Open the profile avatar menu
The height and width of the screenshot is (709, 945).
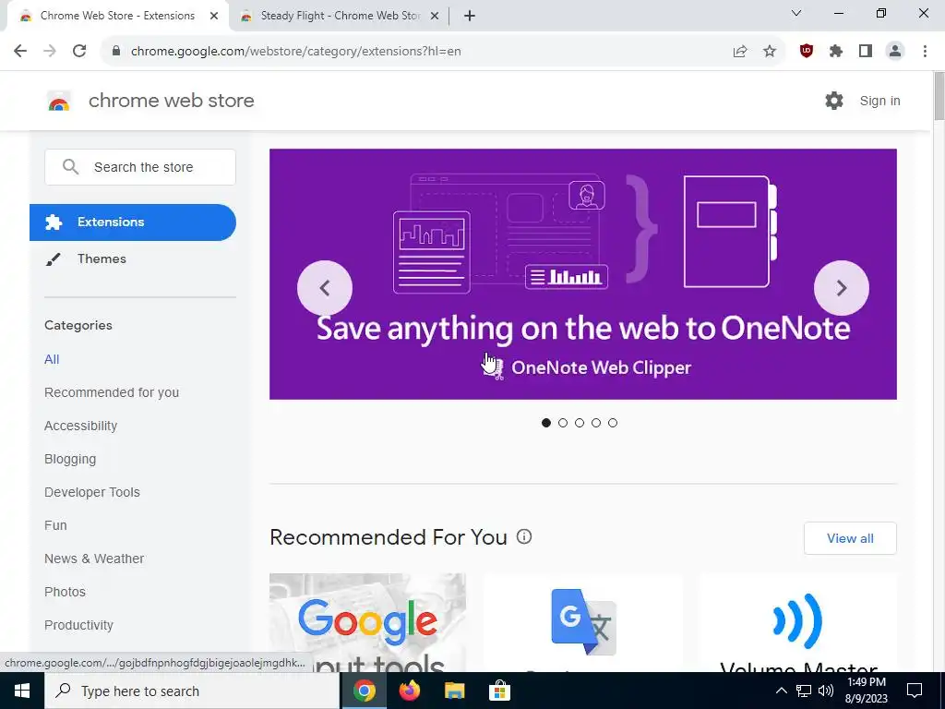[895, 52]
